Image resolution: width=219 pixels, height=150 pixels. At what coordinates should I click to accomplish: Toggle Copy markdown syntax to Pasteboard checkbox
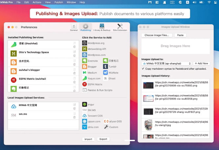pos(143,69)
